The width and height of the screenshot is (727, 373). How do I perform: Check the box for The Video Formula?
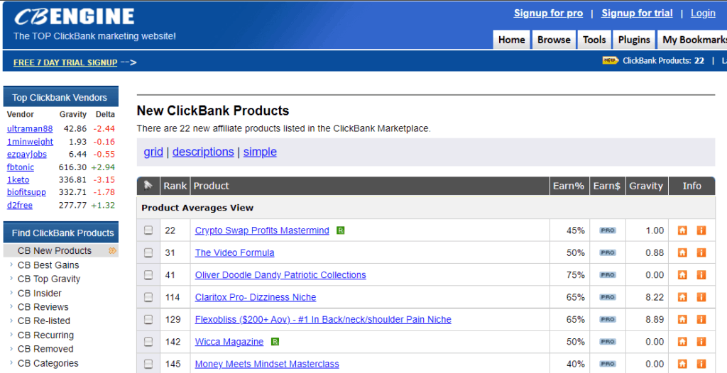click(x=148, y=252)
